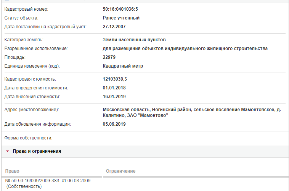Image resolution: width=289 pixels, height=191 pixels.
Task: Click the Квадратный метр unit value
Action: click(123, 66)
